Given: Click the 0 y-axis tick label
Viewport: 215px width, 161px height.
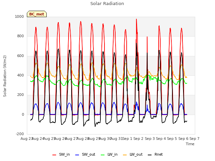Looking at the screenshot, I should 23,114.
